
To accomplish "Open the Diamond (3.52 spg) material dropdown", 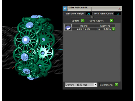I will click(x=95, y=85).
